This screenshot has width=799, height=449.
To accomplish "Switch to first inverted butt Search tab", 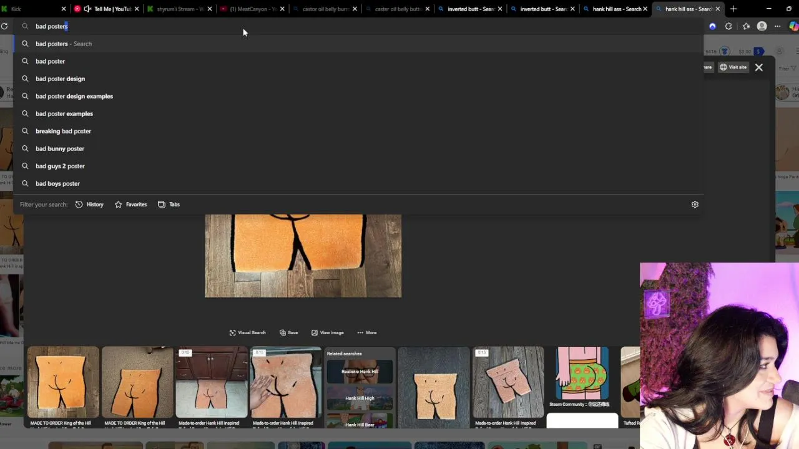I will (x=469, y=9).
